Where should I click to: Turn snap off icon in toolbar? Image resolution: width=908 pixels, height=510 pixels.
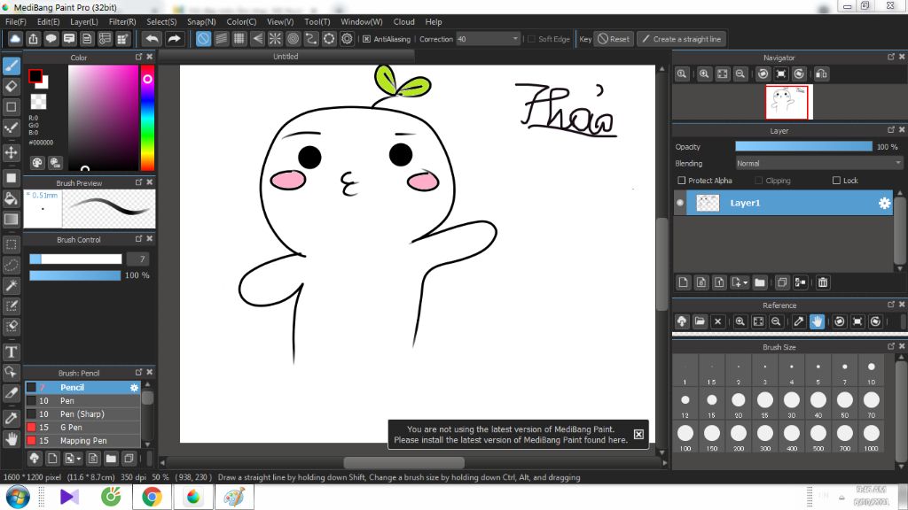[x=203, y=39]
